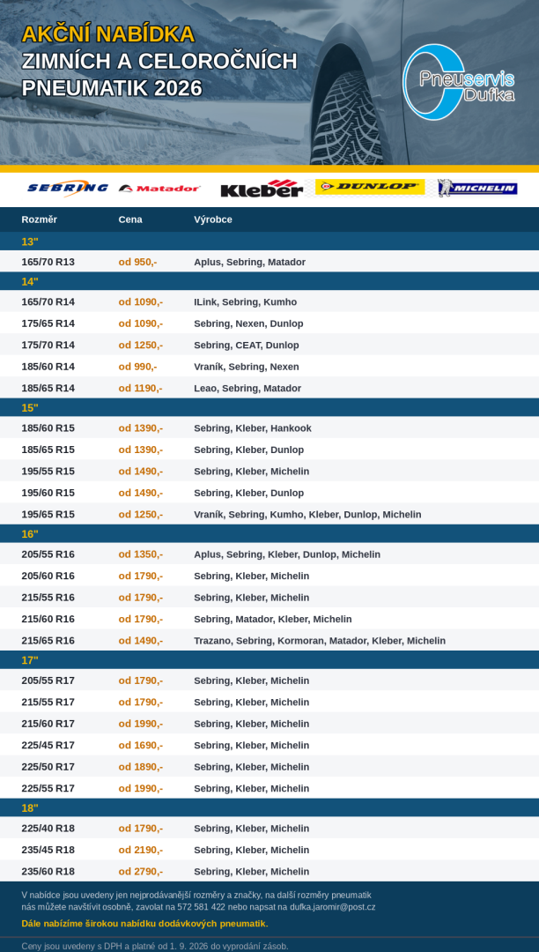539x952 pixels.
Task: Select the 17" section heading
Action: [x=30, y=660]
